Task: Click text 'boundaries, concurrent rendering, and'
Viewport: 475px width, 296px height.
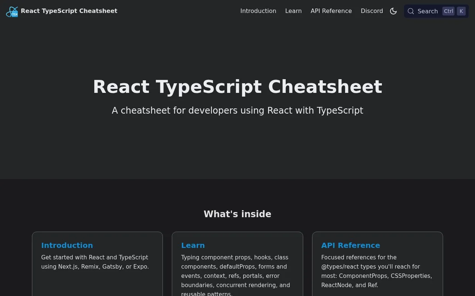Action: 236,285
